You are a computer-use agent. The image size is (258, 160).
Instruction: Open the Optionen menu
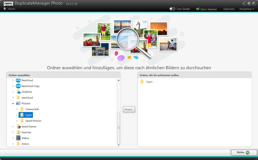[229, 9]
